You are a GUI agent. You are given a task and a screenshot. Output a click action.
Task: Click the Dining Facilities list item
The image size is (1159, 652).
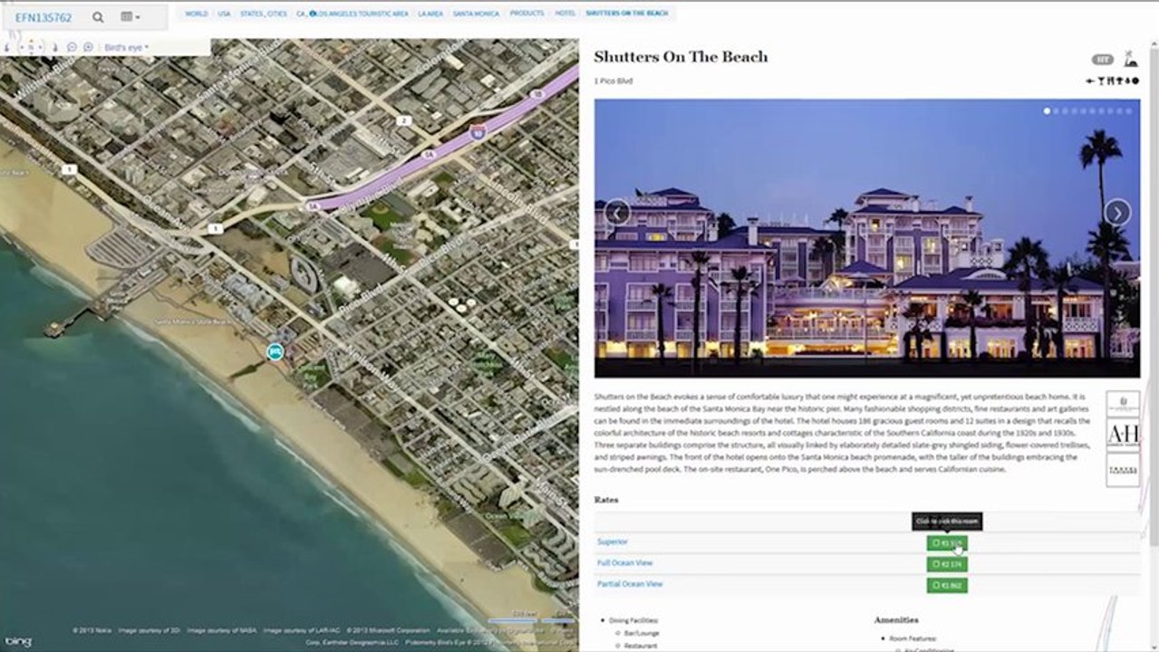point(634,621)
